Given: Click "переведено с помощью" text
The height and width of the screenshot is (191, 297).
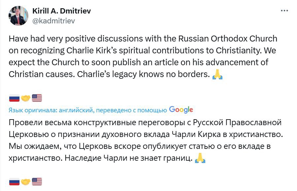Looking at the screenshot, I should [131, 110].
